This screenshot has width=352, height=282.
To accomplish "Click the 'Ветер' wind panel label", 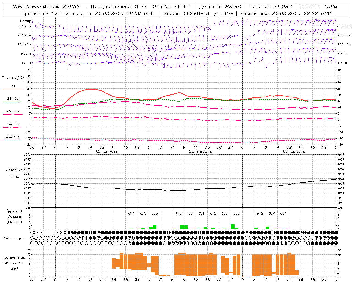I will coord(26,21).
